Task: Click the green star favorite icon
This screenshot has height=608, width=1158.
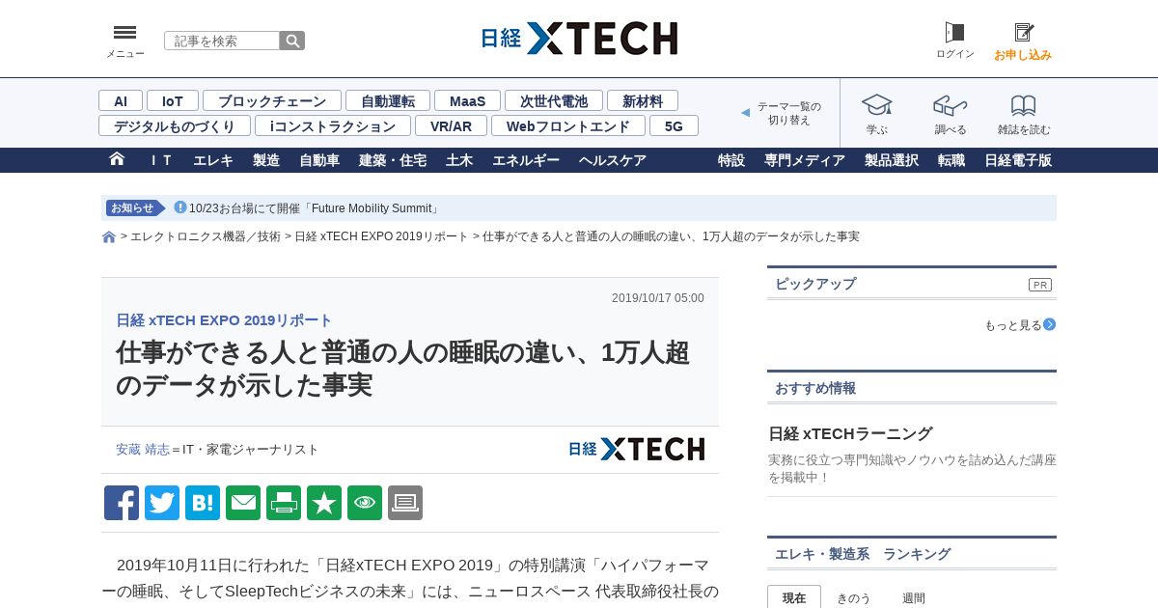Action: [324, 503]
